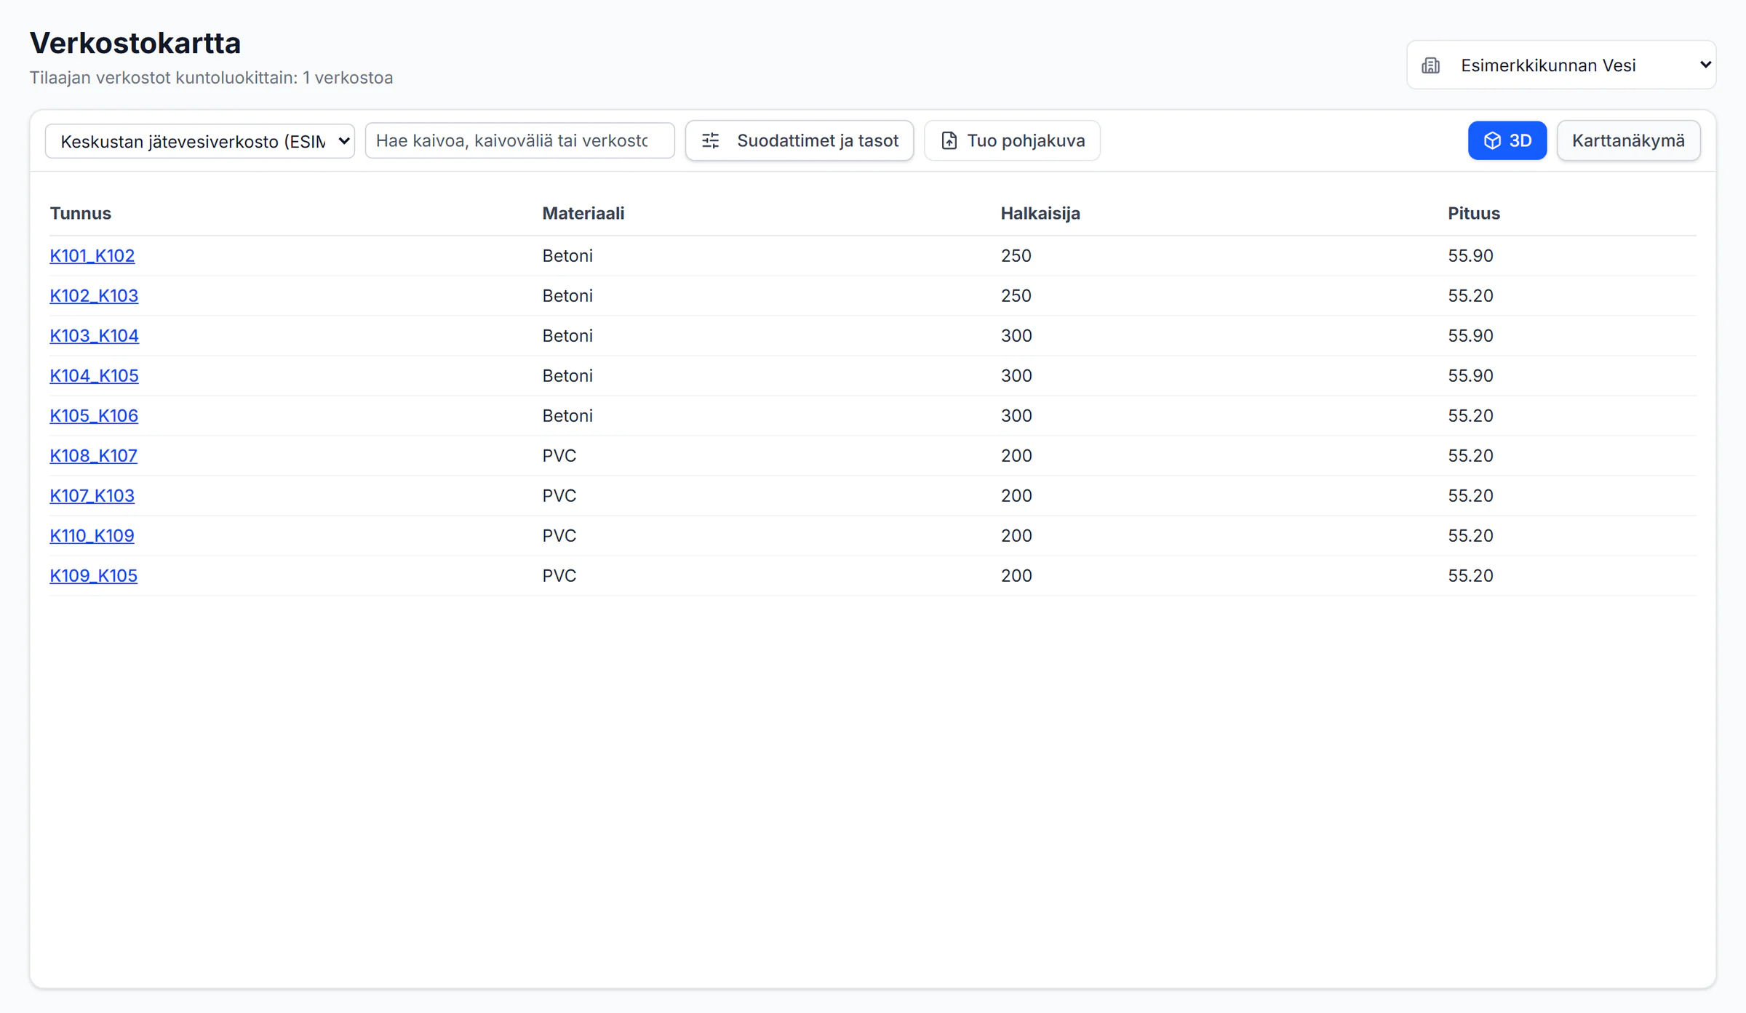Open pipe link K102_K103
This screenshot has width=1746, height=1013.
pos(94,295)
